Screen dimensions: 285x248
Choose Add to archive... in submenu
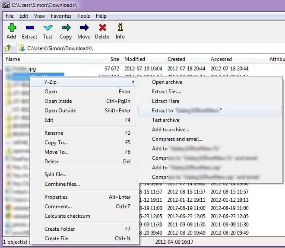tap(210, 130)
